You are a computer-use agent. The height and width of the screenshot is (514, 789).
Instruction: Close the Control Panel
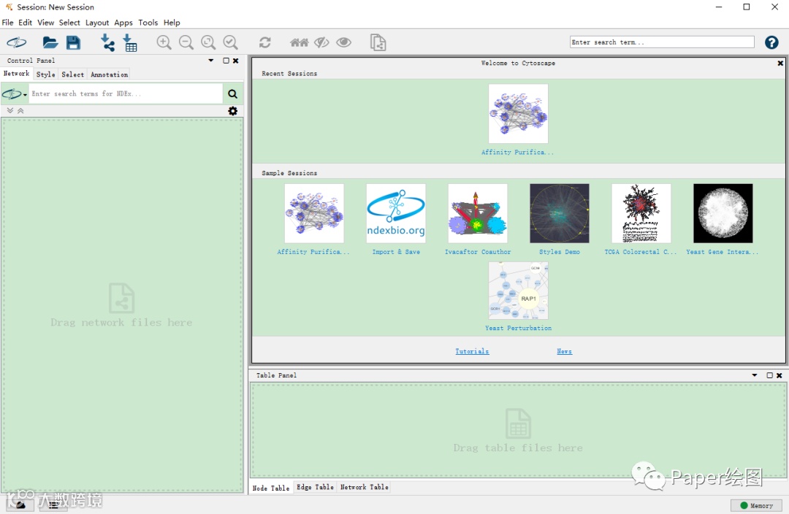[x=235, y=61]
